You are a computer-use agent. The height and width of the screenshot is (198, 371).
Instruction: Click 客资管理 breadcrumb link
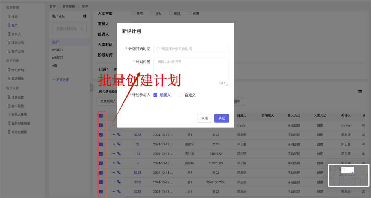coord(69,6)
